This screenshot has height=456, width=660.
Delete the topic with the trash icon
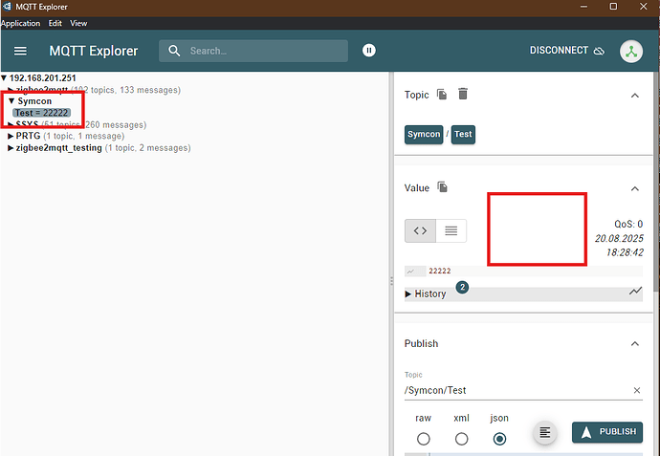[x=463, y=94]
